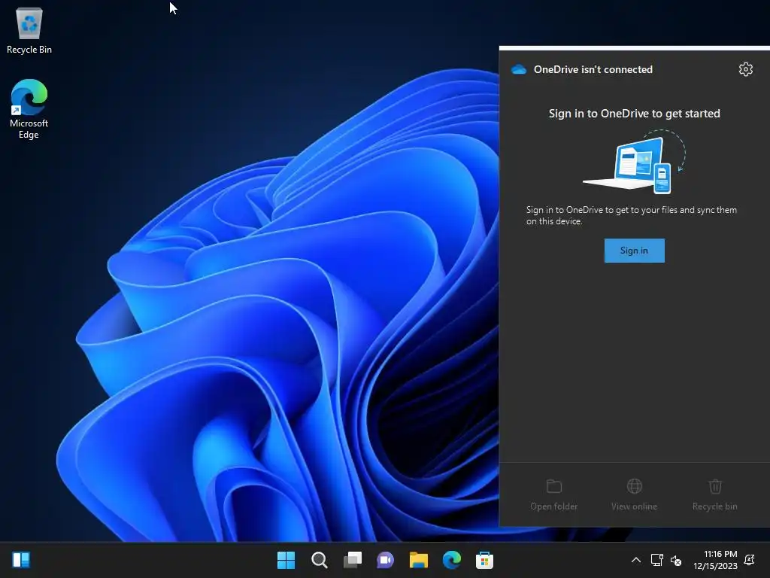Open File Explorer from taskbar
Image resolution: width=770 pixels, height=578 pixels.
418,560
